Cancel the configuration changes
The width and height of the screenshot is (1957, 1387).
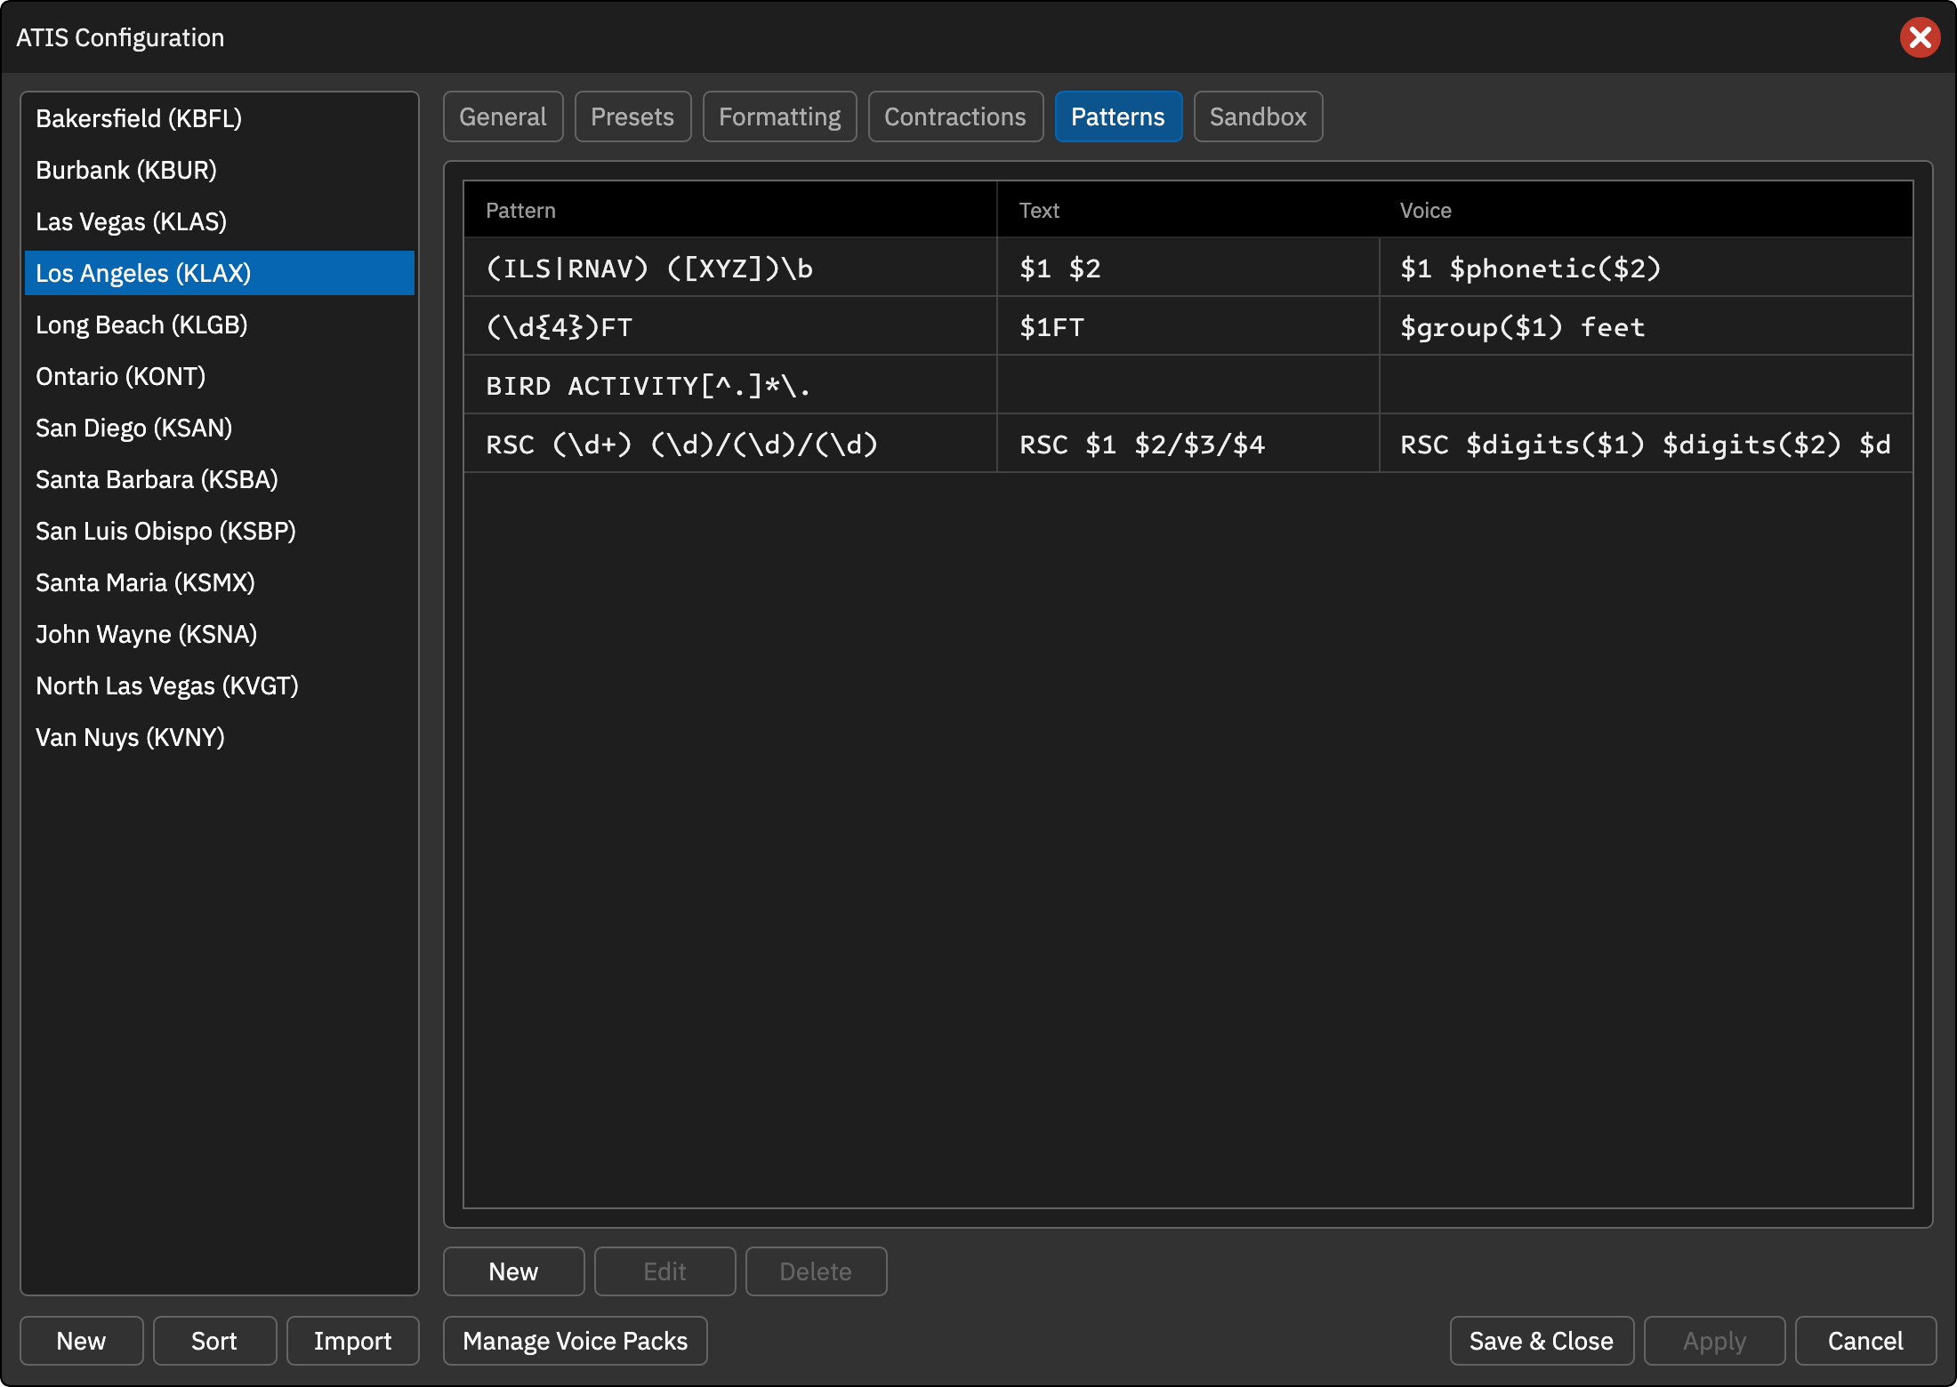pos(1865,1341)
